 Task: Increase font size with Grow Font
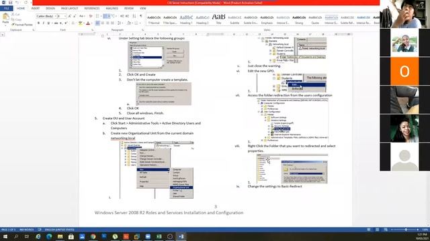pos(70,16)
